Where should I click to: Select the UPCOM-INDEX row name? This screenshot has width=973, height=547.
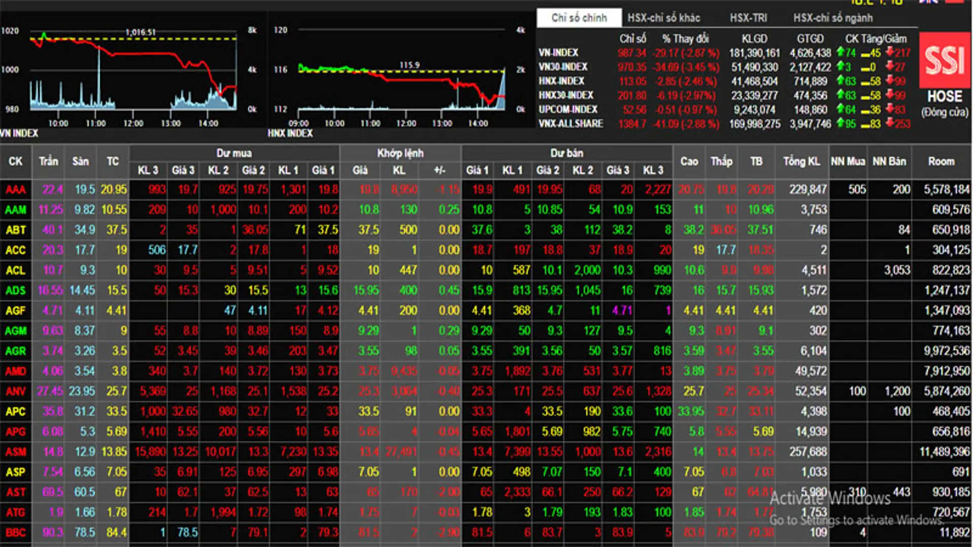(x=568, y=109)
